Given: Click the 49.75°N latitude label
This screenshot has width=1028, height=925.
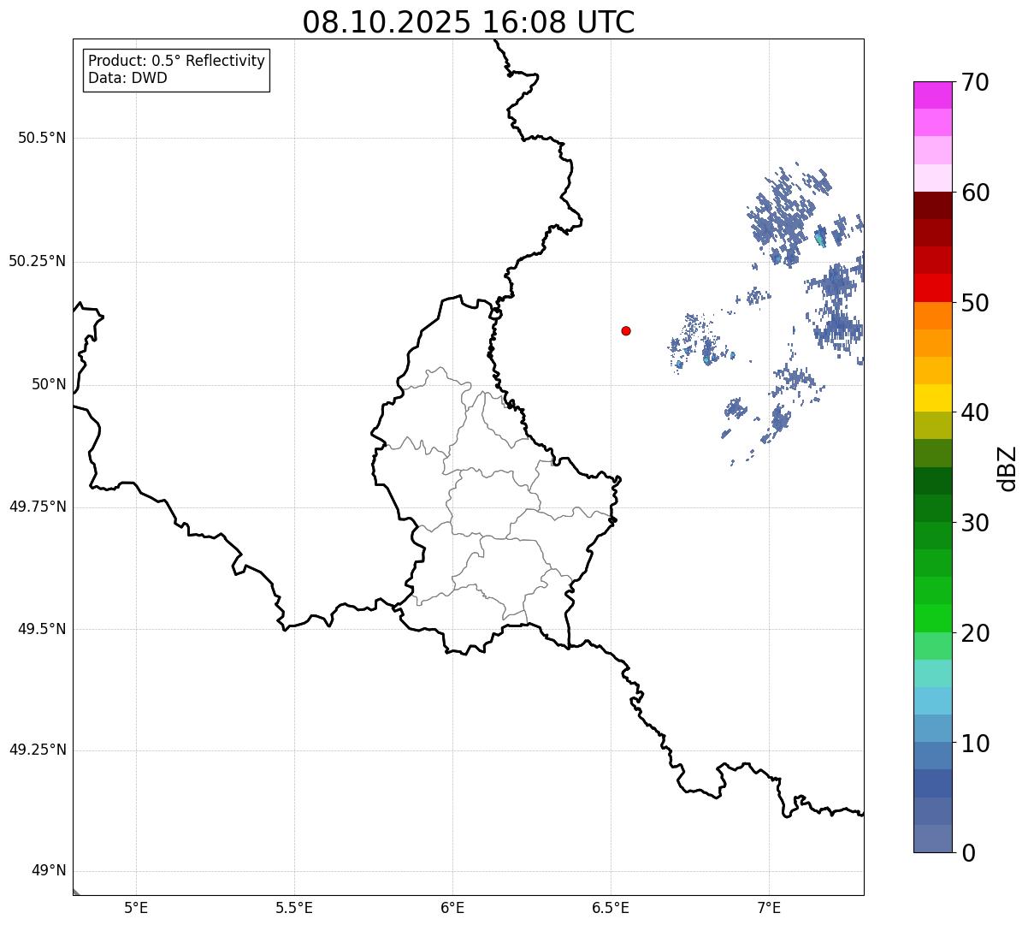Looking at the screenshot, I should coord(37,507).
